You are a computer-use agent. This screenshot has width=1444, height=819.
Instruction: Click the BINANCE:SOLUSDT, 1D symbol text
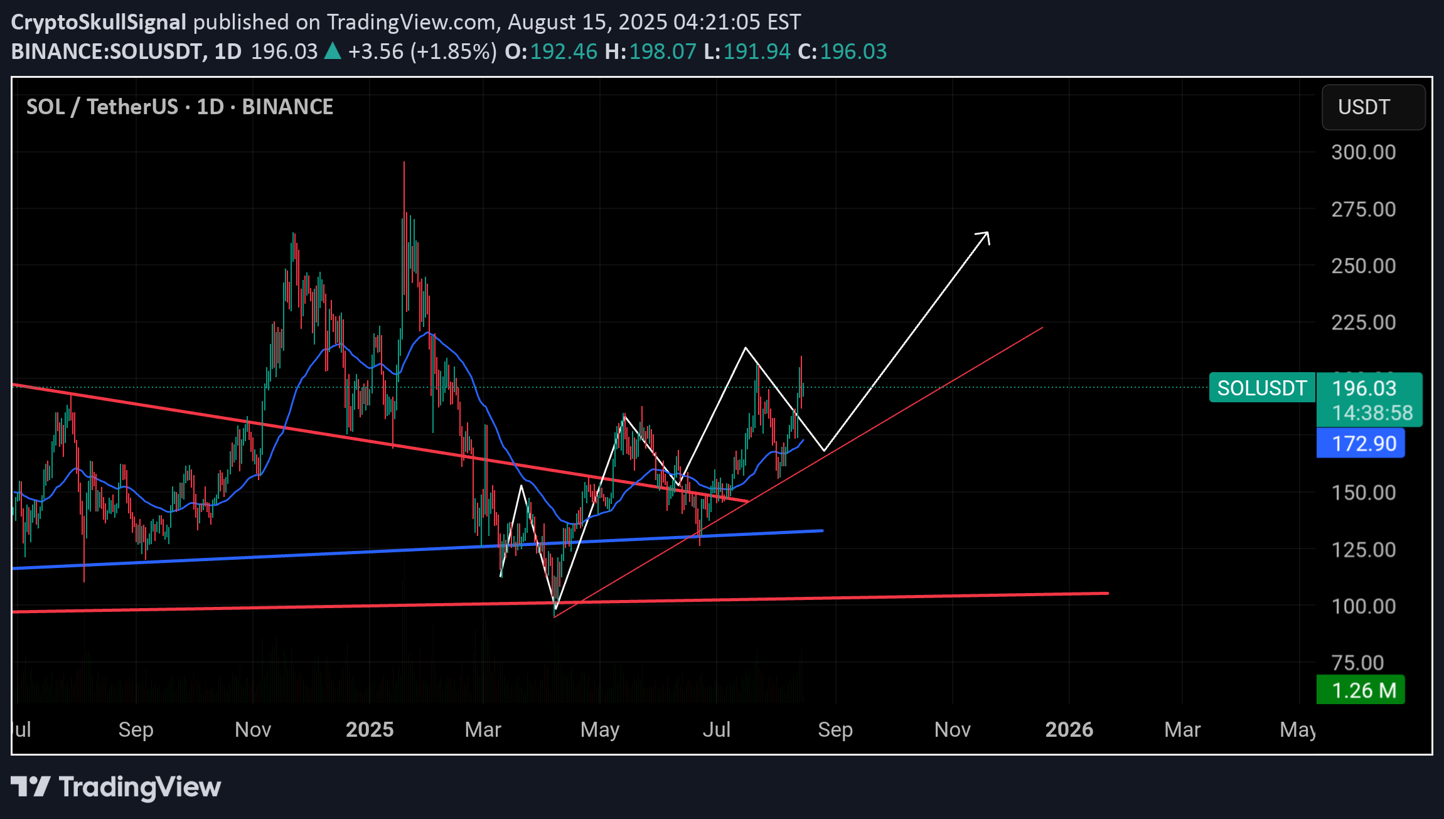(126, 51)
